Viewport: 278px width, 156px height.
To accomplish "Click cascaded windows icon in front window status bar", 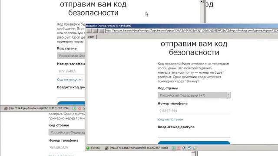I will 189,148.
